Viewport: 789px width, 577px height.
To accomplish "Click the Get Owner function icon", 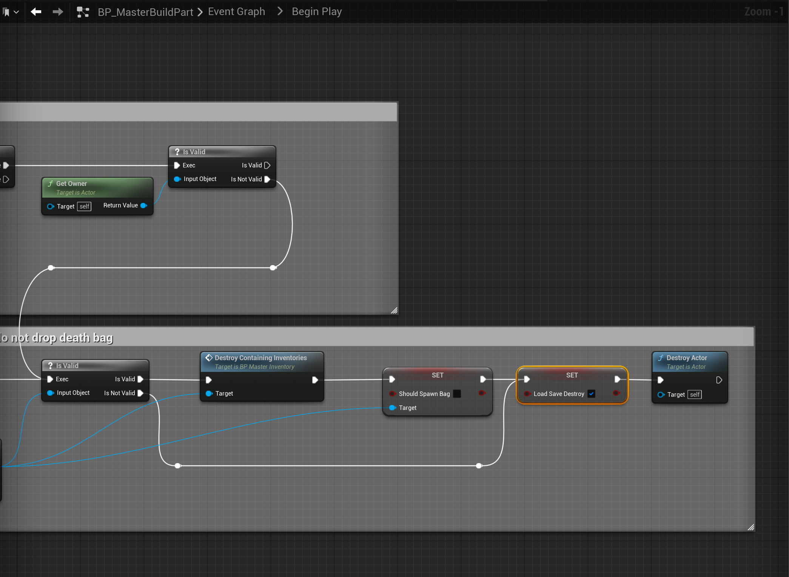I will pyautogui.click(x=50, y=183).
